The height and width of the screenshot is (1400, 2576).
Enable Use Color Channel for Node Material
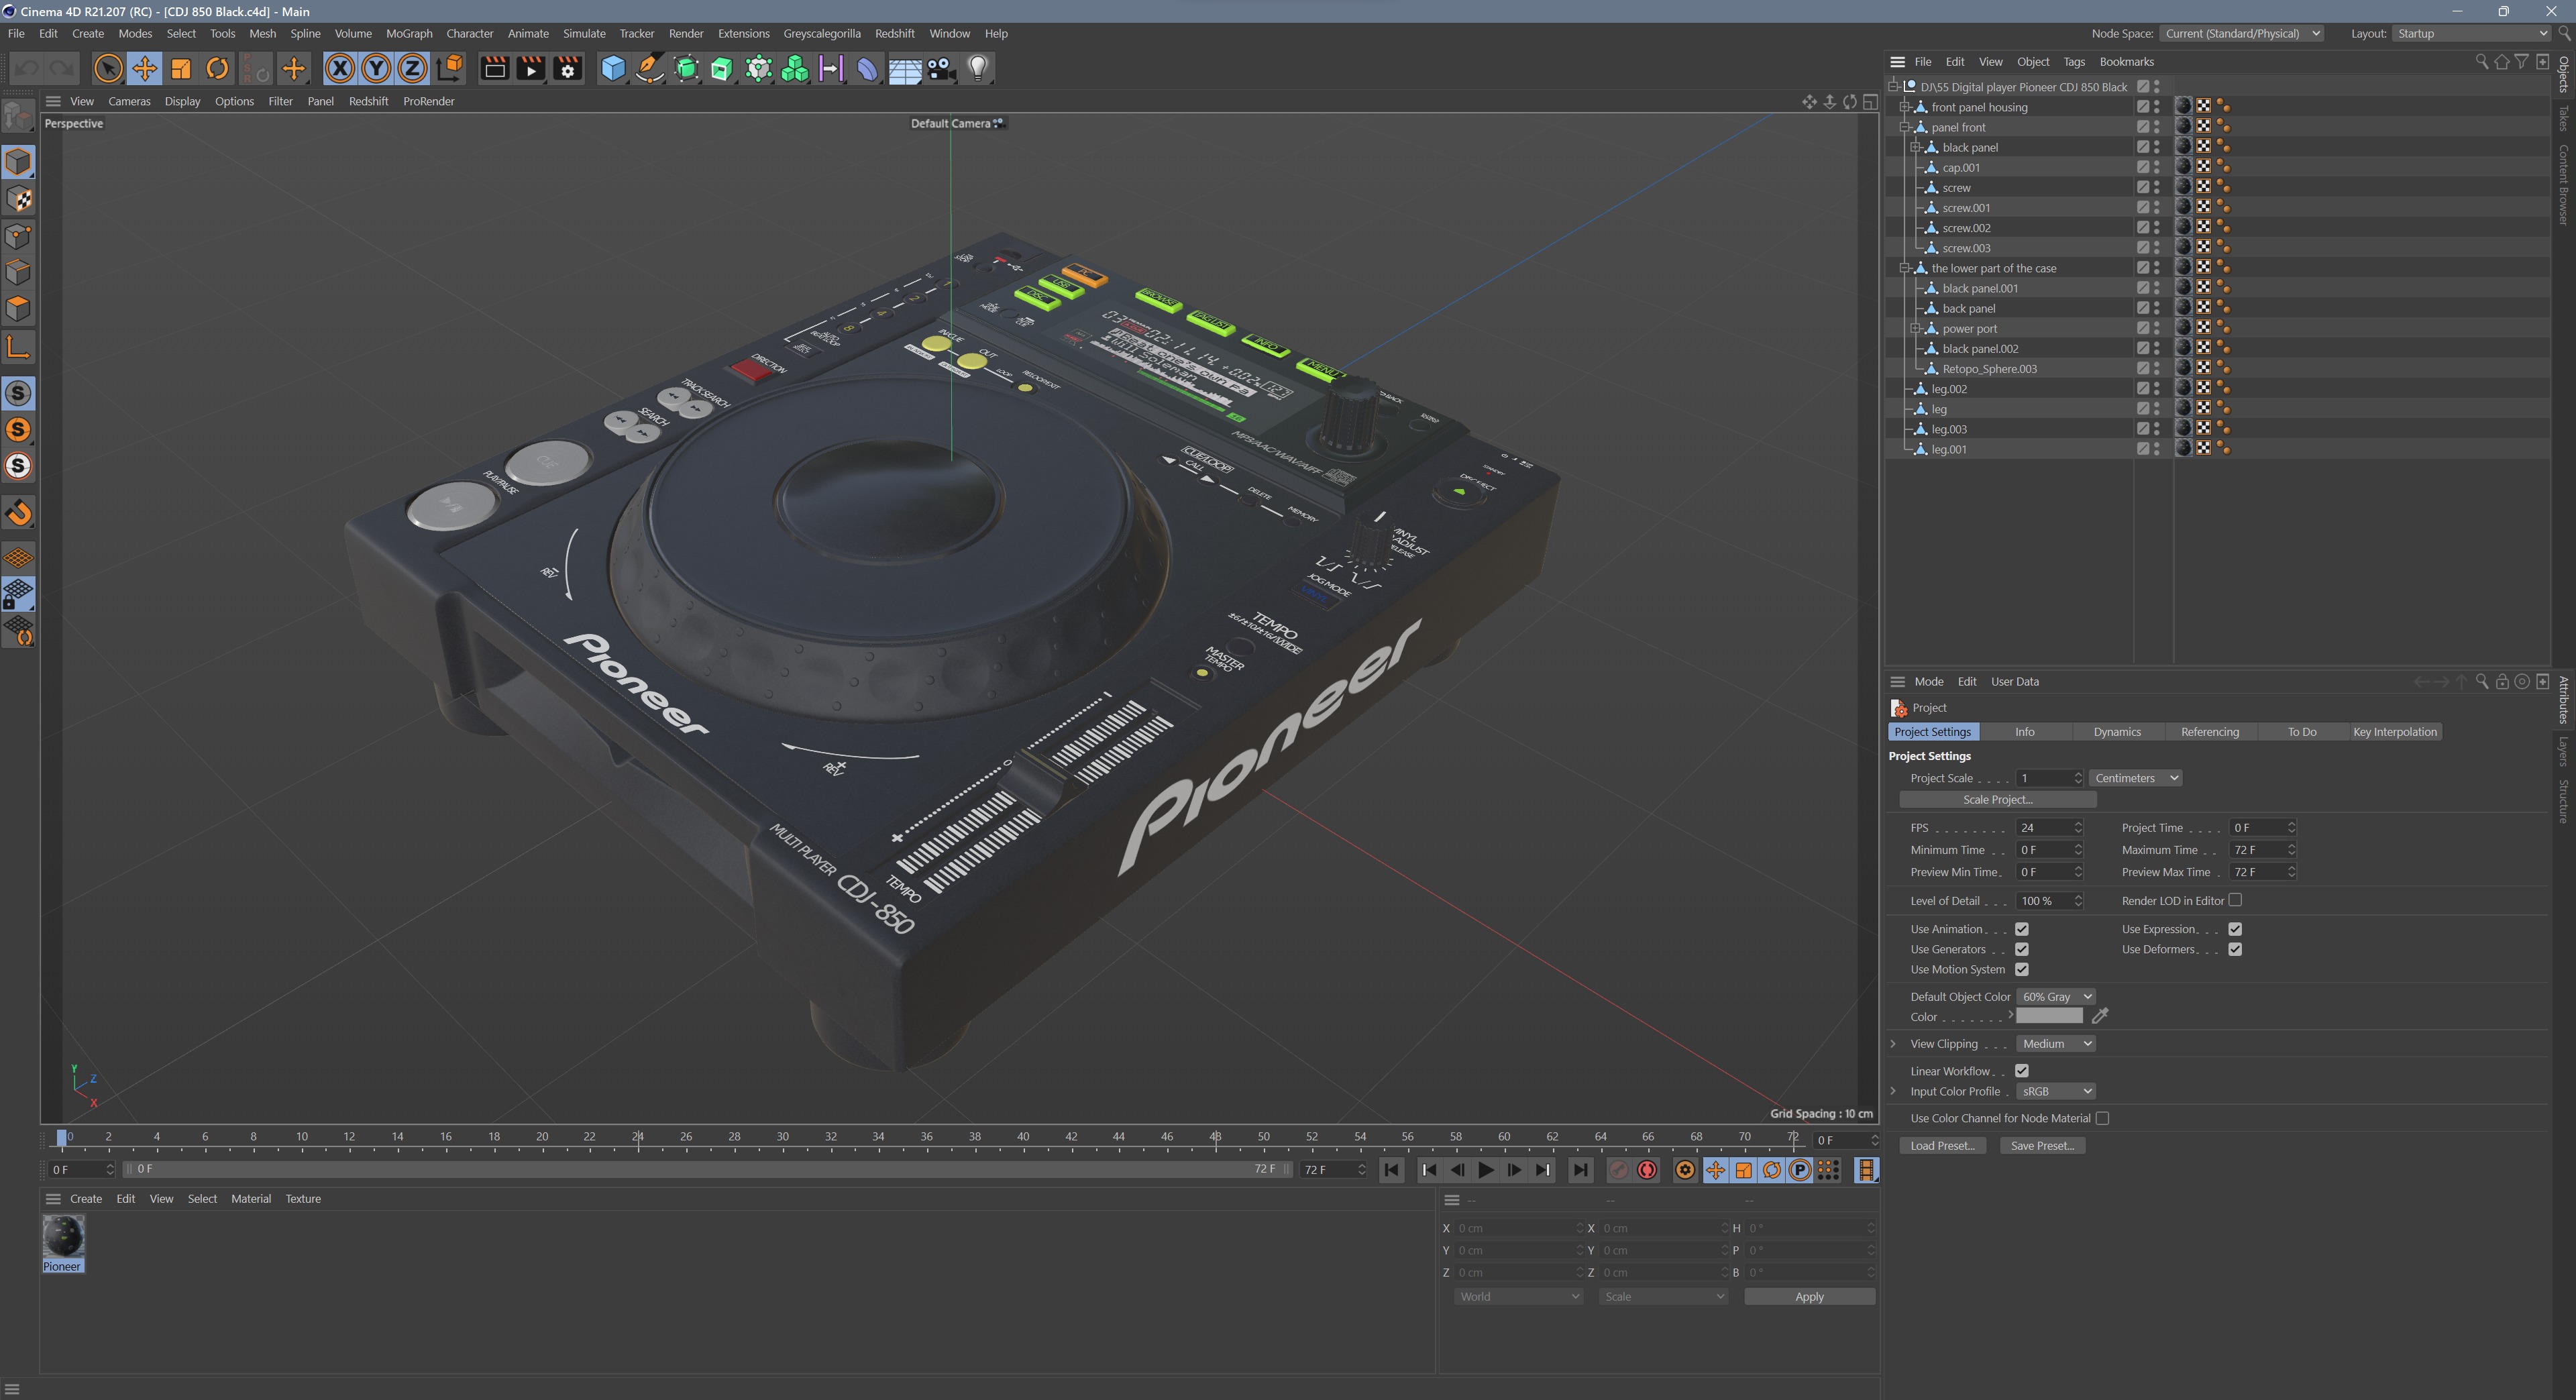(2102, 1118)
